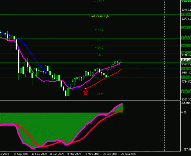Select the '+ 50.0' Fibonacci label
This screenshot has width=191, height=156.
click(x=99, y=48)
